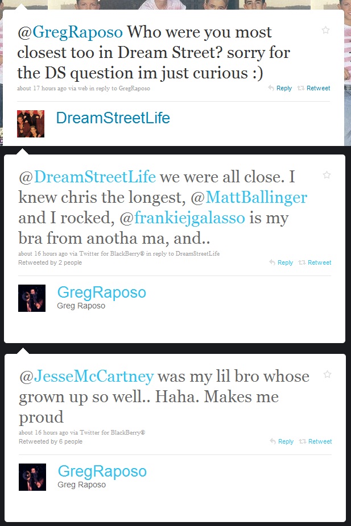Star the tweet mentioning @MattBallinger
Screen dimensions: 351x526
click(x=327, y=175)
